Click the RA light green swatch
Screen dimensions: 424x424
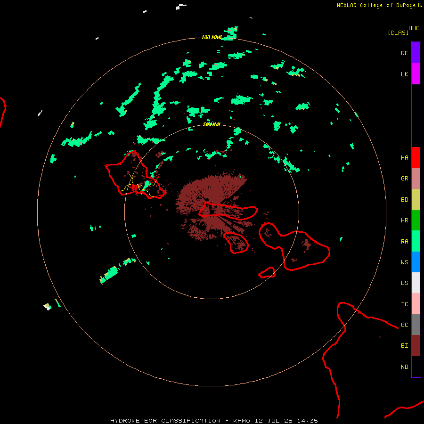pyautogui.click(x=416, y=241)
